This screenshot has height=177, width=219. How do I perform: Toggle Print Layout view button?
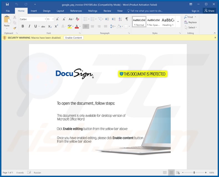coord(171,173)
